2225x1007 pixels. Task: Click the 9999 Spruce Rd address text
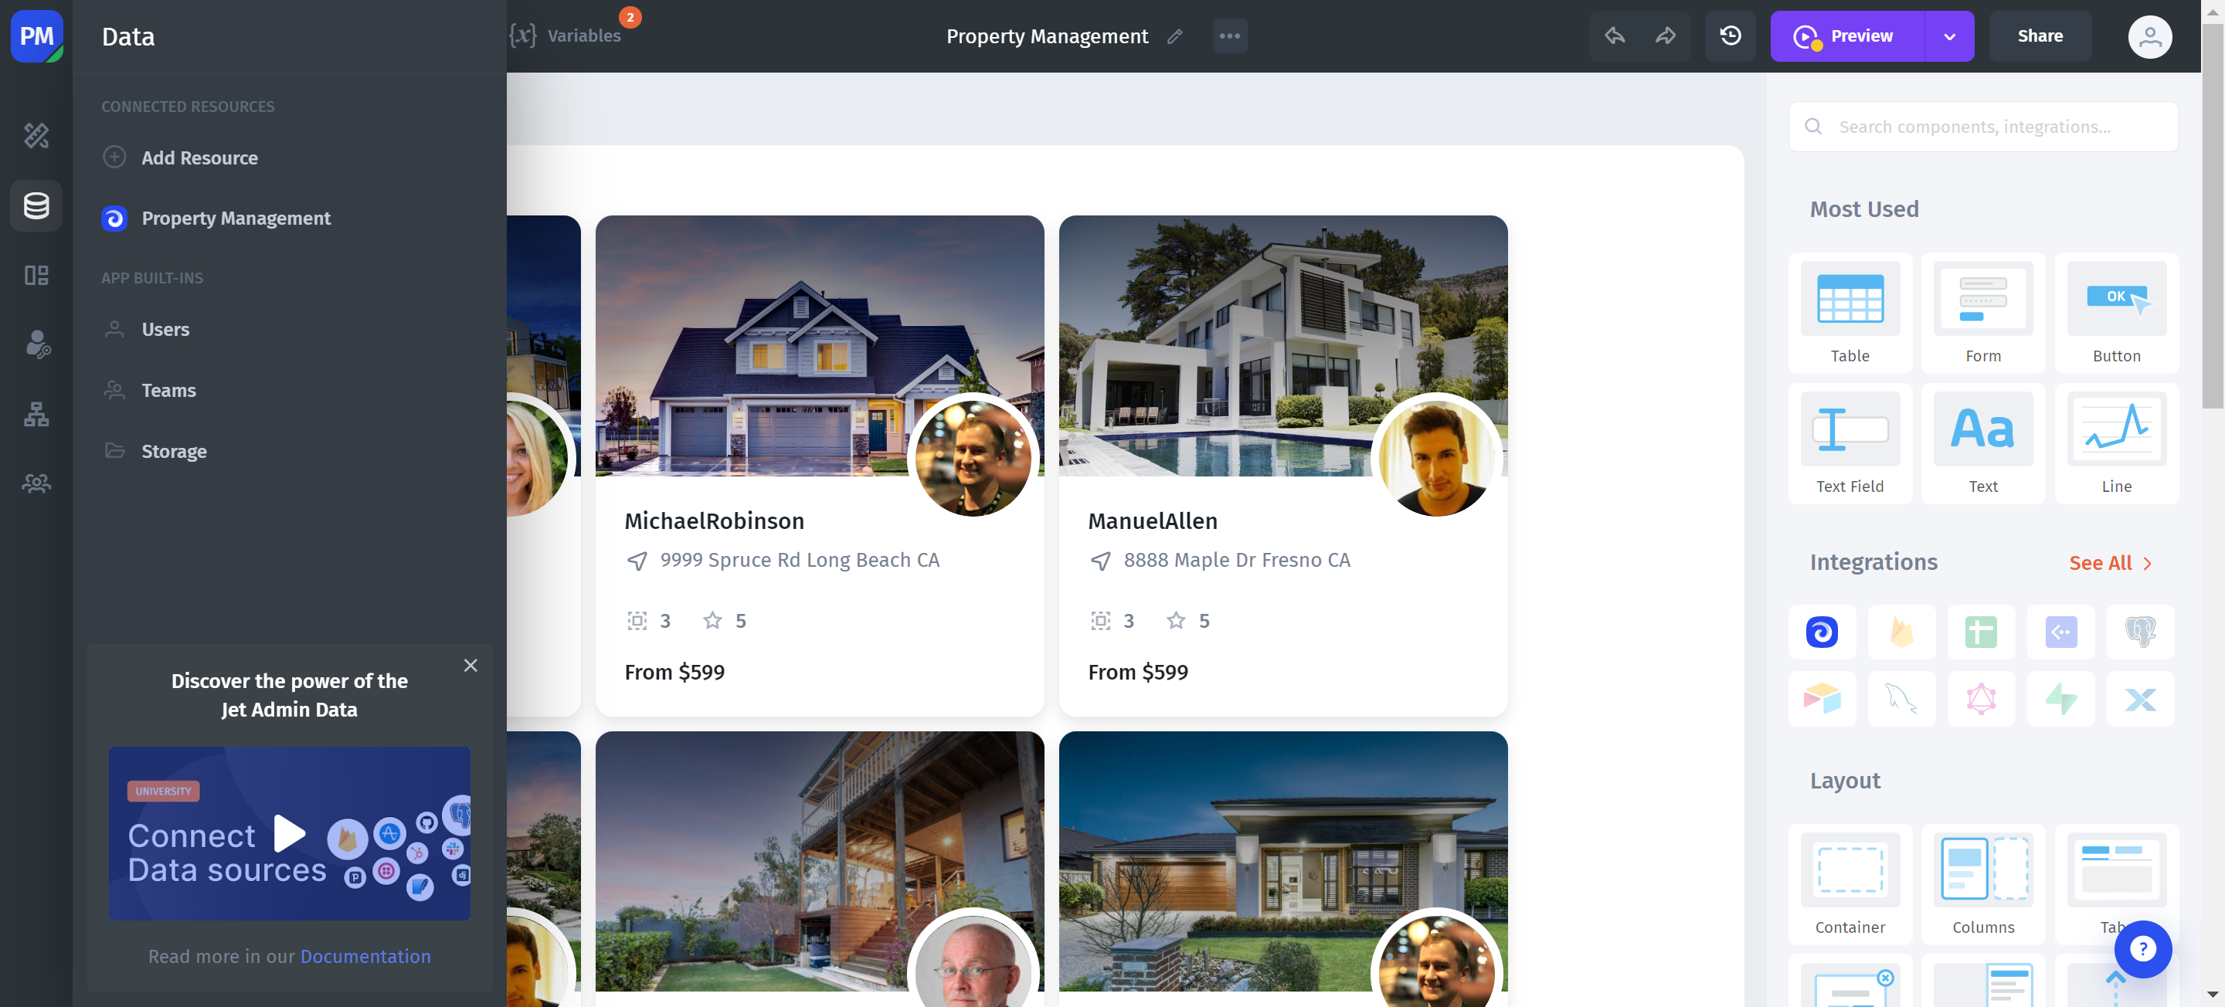point(800,561)
